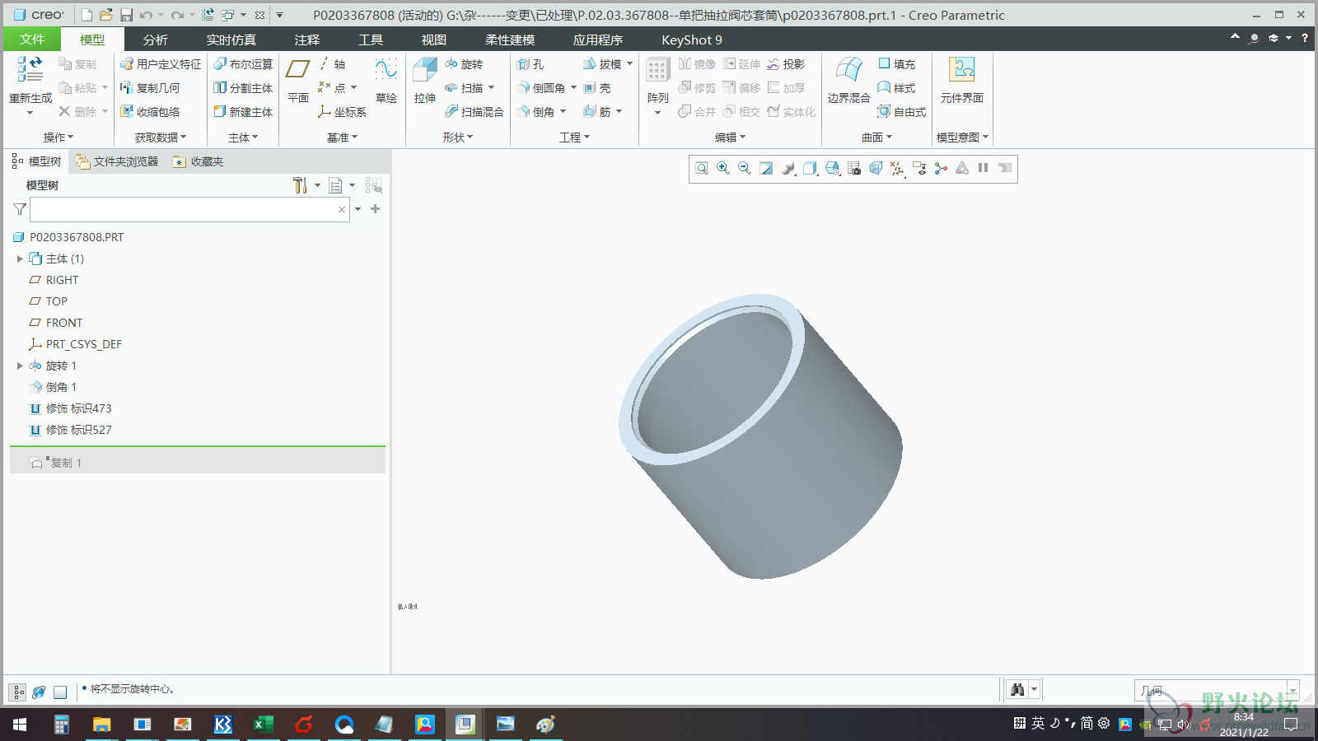The width and height of the screenshot is (1318, 741).
Task: Open the 工程 group dropdown
Action: [x=574, y=137]
